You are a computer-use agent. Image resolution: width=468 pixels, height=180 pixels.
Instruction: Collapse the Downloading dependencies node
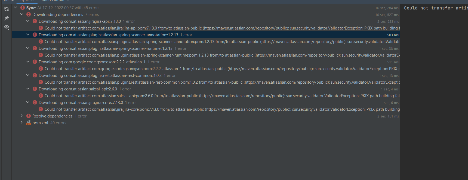click(x=22, y=14)
